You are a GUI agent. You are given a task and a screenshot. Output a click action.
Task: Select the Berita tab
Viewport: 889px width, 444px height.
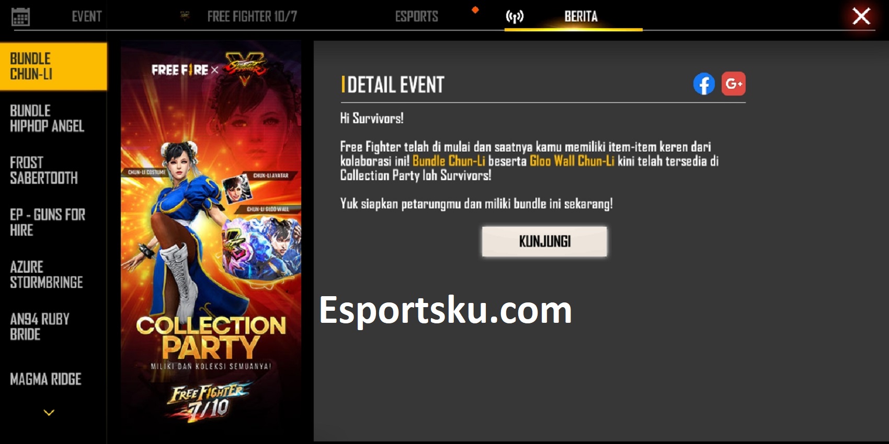(x=580, y=17)
